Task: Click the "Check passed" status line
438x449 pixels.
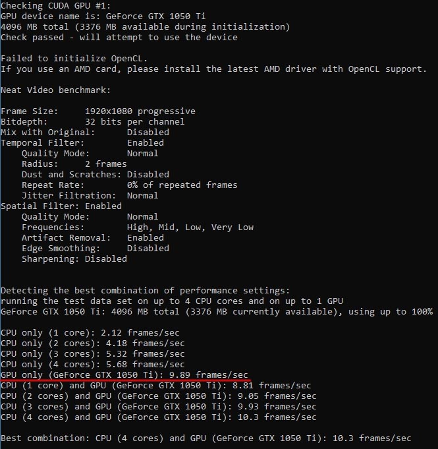Action: pyautogui.click(x=119, y=38)
